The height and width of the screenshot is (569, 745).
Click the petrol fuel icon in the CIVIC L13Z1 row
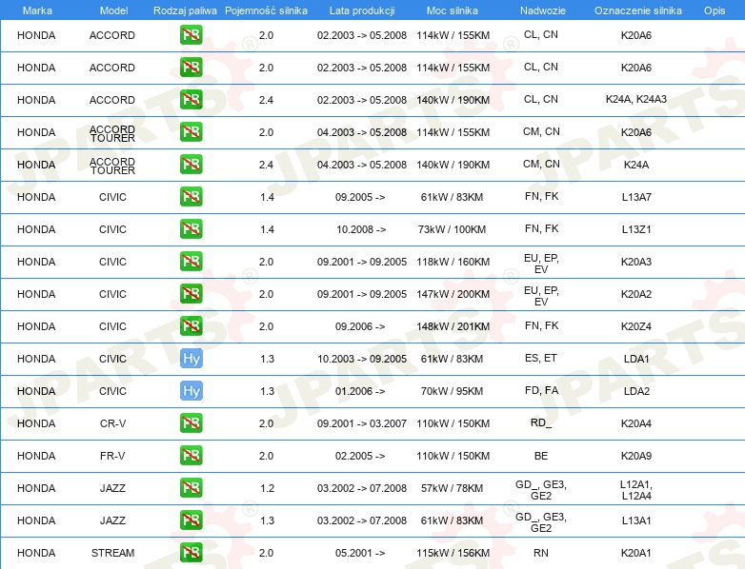[x=191, y=228]
